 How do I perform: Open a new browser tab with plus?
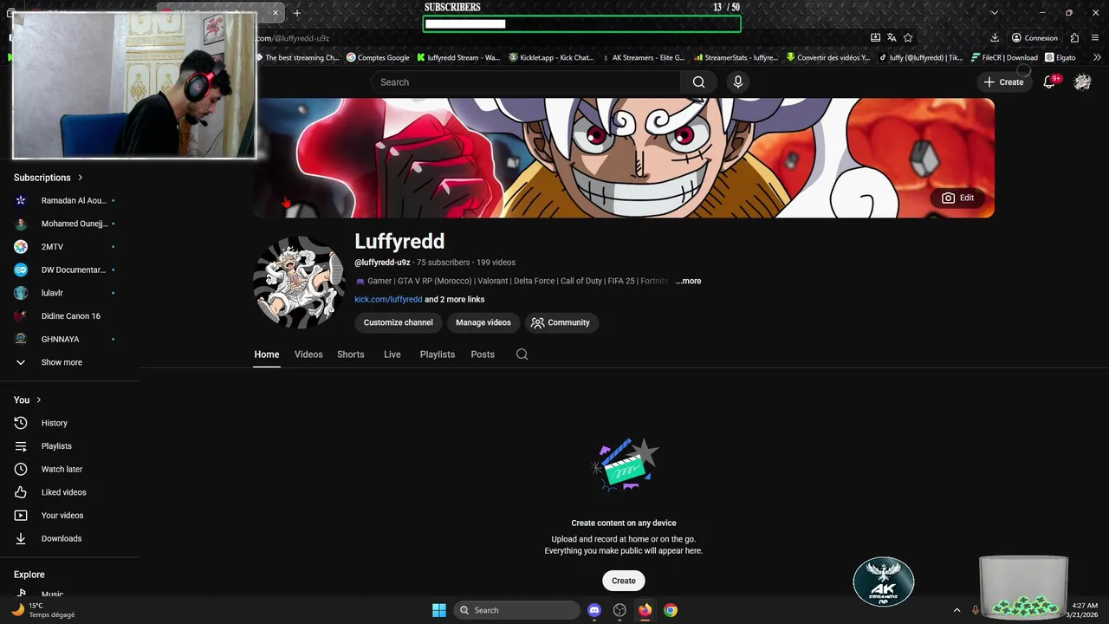(297, 13)
